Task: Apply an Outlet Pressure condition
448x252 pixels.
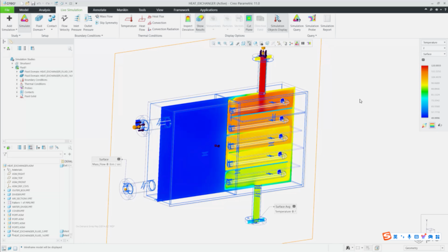Action: click(x=88, y=23)
